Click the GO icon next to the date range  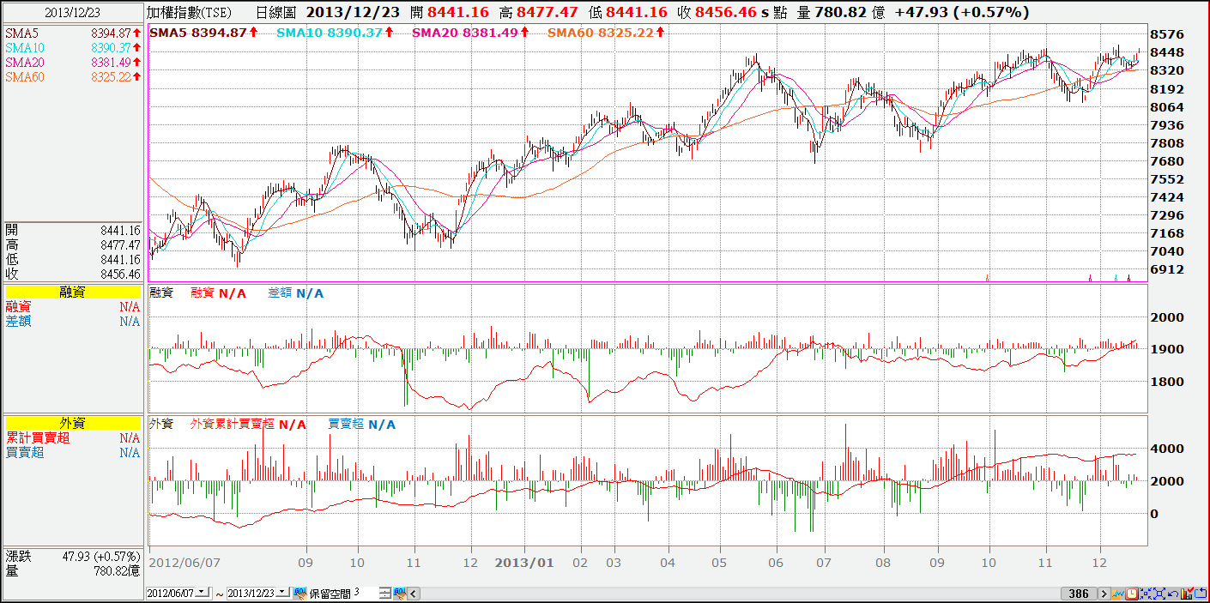pyautogui.click(x=300, y=593)
